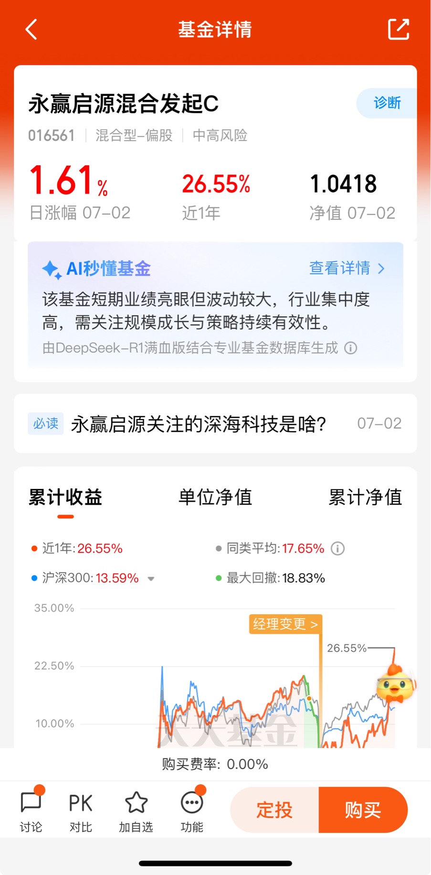The width and height of the screenshot is (431, 875).
Task: Switch to the 累计净值 tab
Action: (365, 497)
